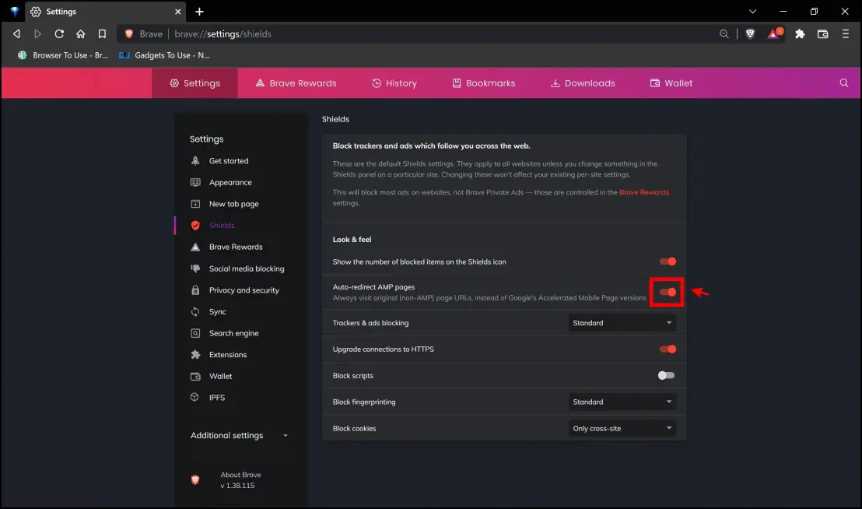Open Gadgets To Use bookmark
The width and height of the screenshot is (862, 509).
pyautogui.click(x=164, y=55)
